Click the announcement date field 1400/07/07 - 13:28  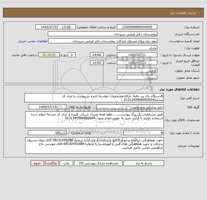[x=56, y=27]
